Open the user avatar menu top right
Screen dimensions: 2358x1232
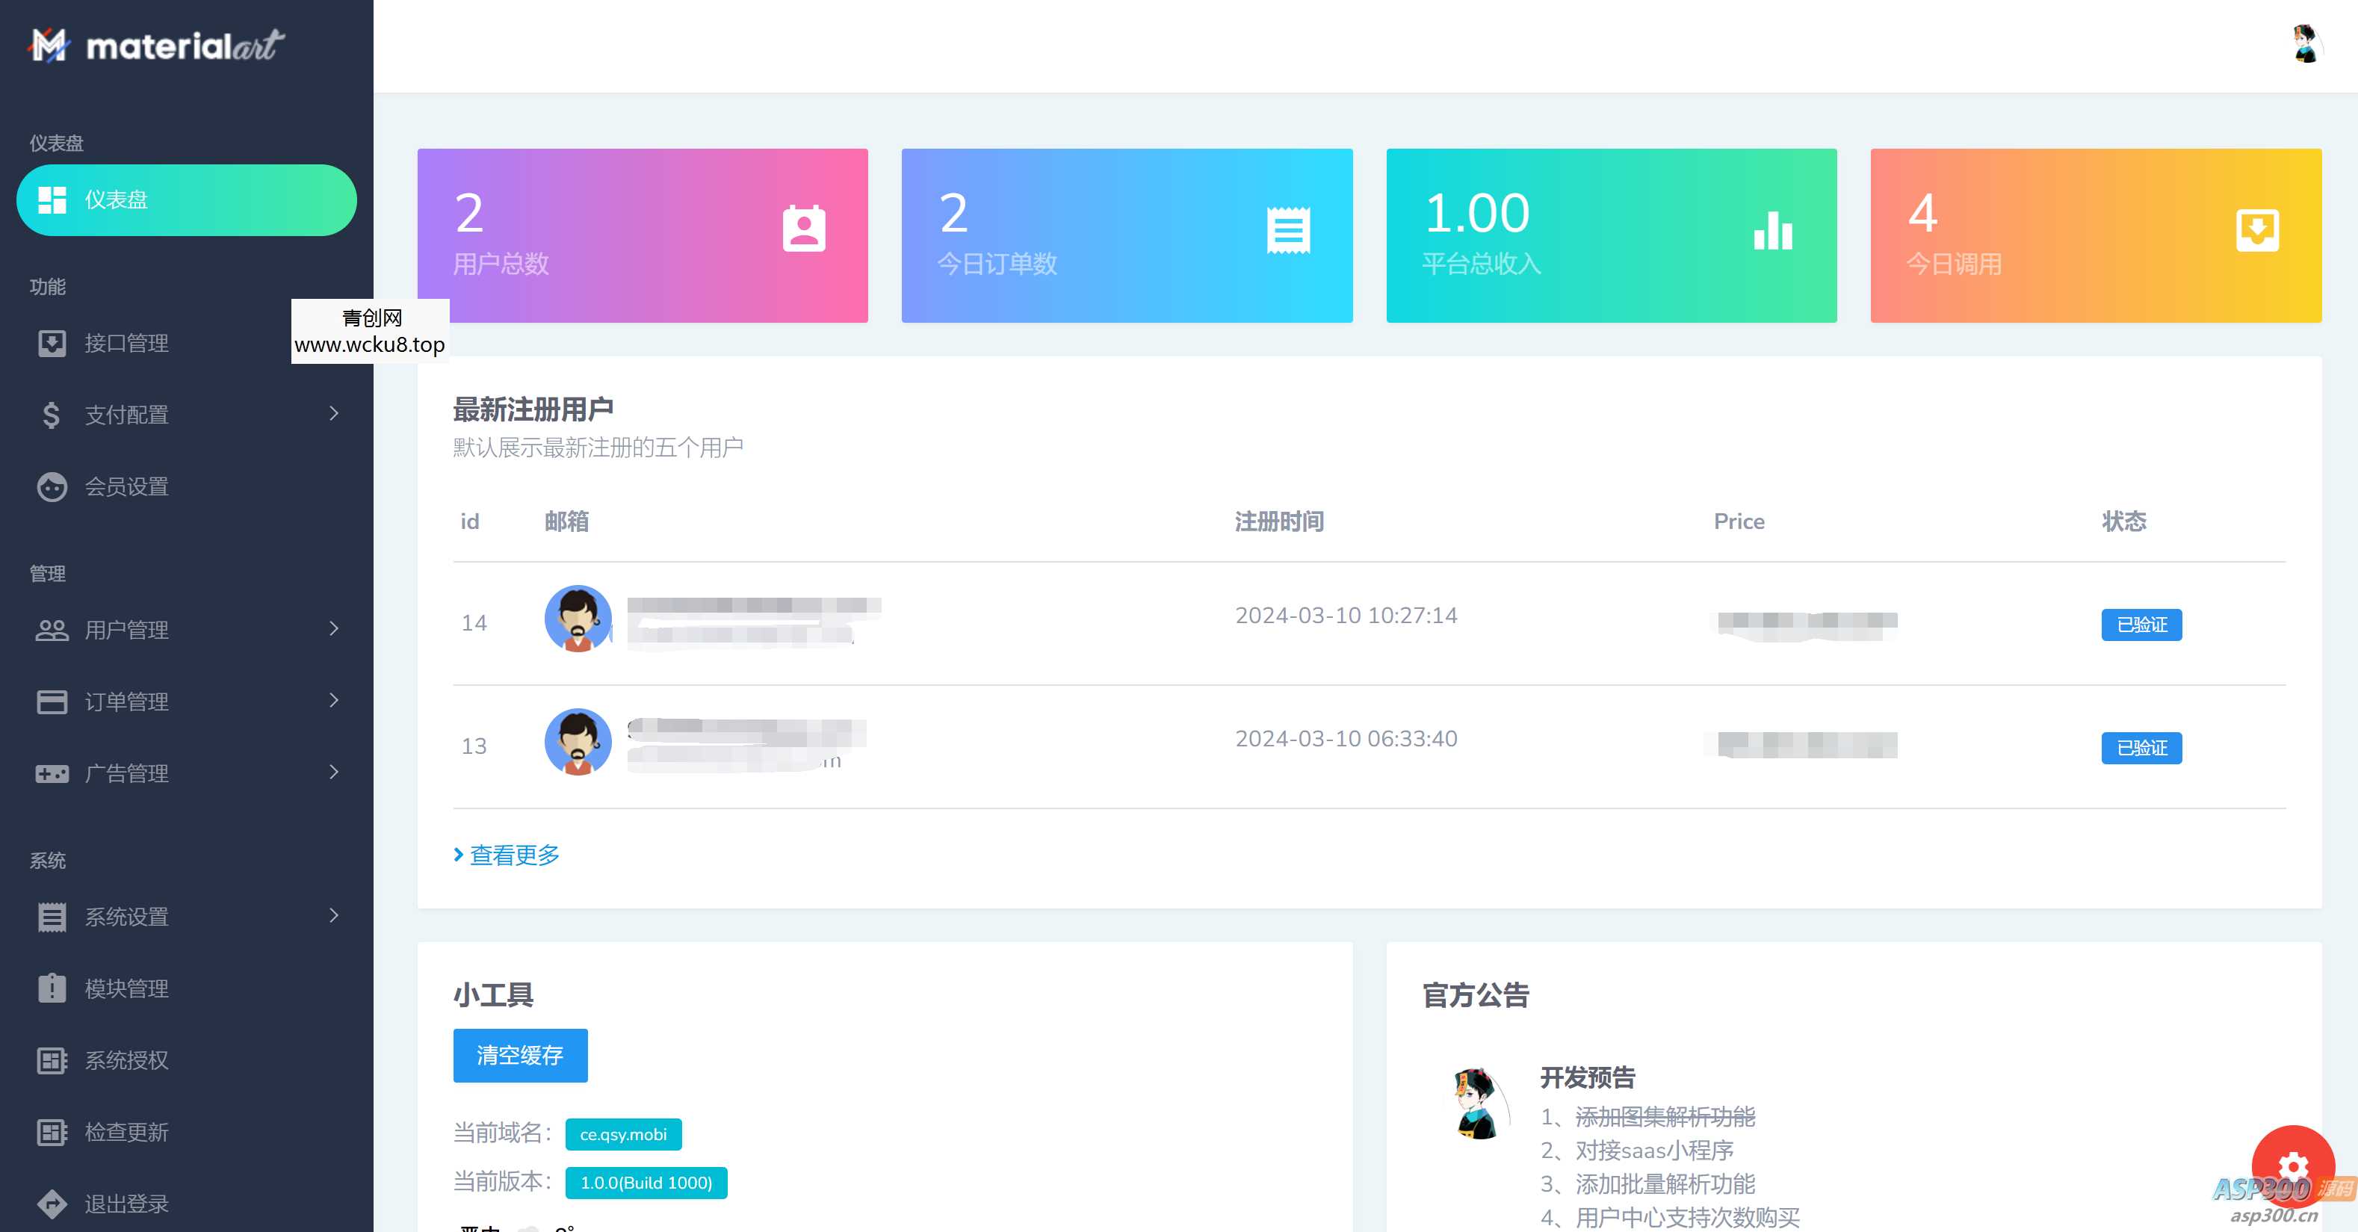point(2305,45)
